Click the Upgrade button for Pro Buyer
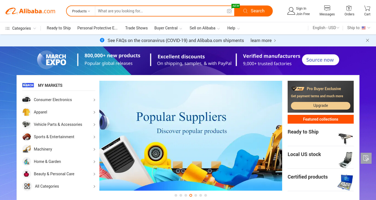 (321, 105)
